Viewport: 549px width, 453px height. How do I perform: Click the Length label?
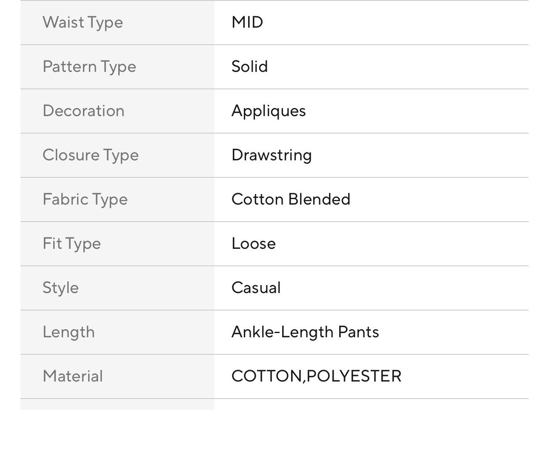pyautogui.click(x=69, y=332)
